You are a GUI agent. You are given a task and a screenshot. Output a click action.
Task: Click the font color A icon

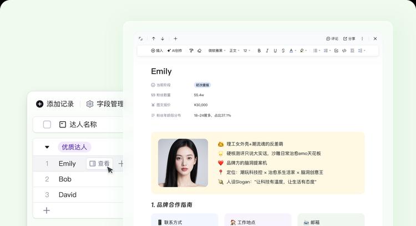tap(291, 50)
